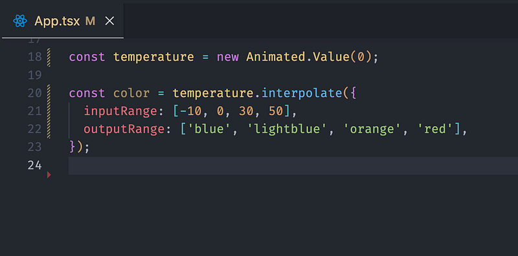Screen dimensions: 518x256
Task: Click the 'blue' string in outputRange
Action: [209, 129]
